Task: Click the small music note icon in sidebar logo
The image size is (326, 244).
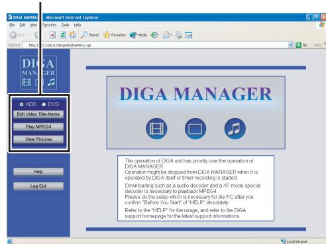Action: (x=51, y=82)
